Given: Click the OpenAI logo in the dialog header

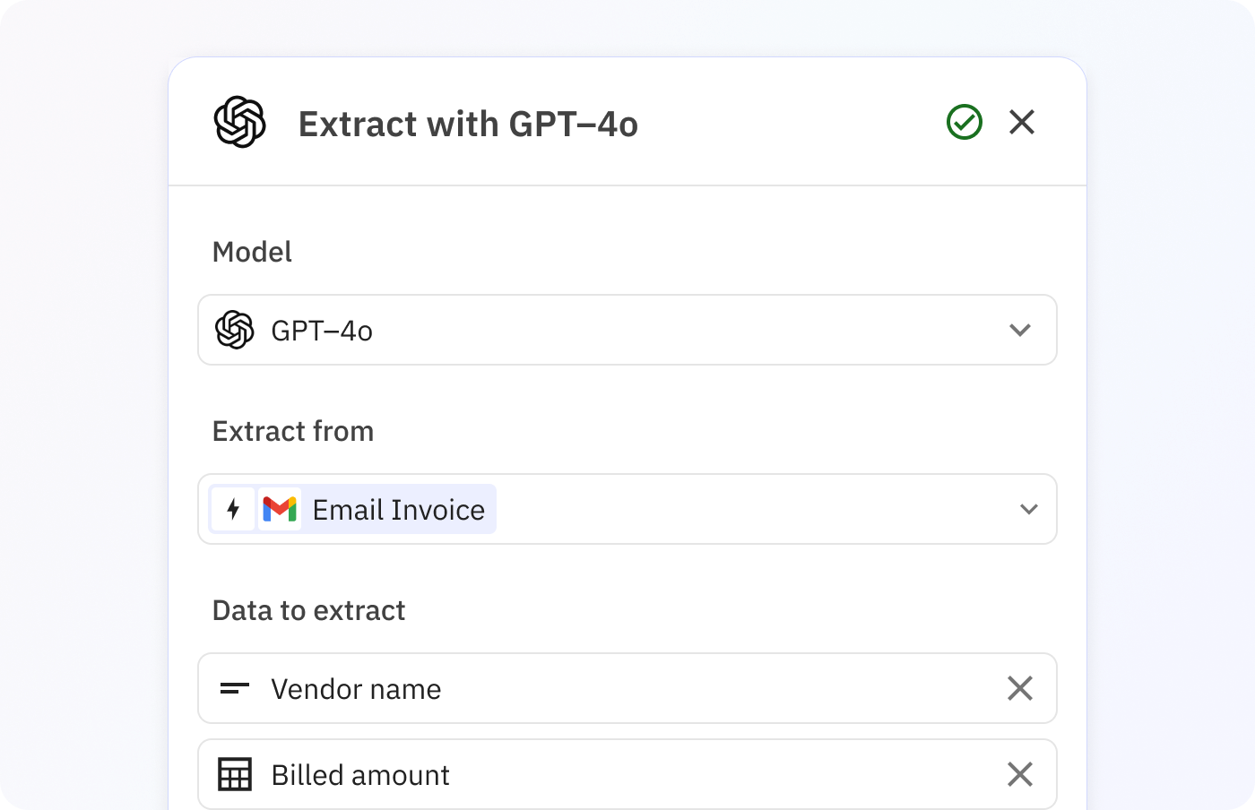Looking at the screenshot, I should coord(239,123).
